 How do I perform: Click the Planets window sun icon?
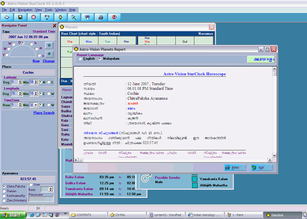[62, 27]
